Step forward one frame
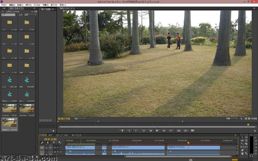The image size is (258, 161). pos(164,131)
